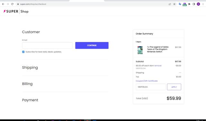Viewport: 206px width, 121px height.
Task: Click the Payment section heading
Action: 30,100
